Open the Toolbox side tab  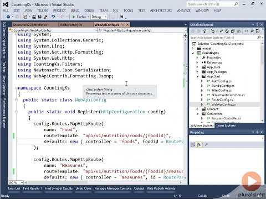click(4, 67)
